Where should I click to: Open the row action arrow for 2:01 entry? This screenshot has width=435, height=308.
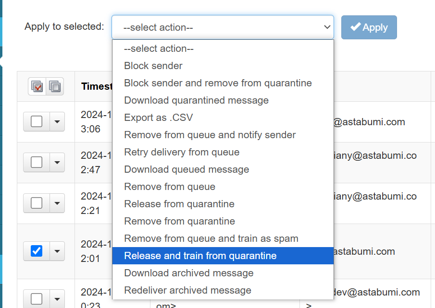[x=57, y=251]
